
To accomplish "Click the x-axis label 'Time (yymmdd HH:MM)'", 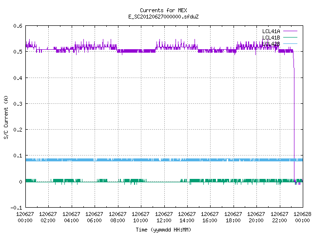I will tap(163, 230).
